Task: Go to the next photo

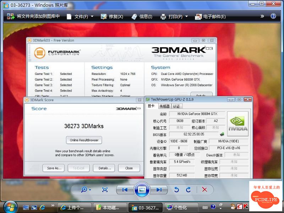Action: (x=159, y=190)
